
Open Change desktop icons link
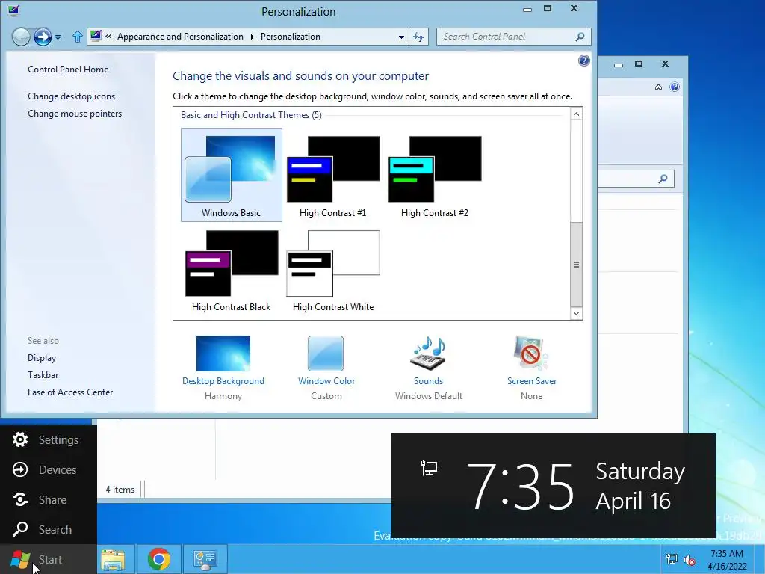[x=71, y=96]
